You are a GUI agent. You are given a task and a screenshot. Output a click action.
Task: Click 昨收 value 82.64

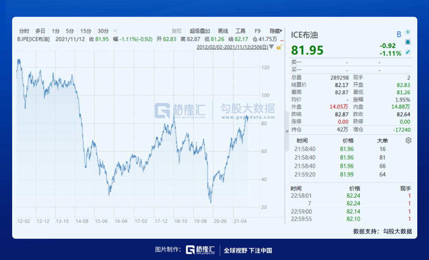(403, 115)
